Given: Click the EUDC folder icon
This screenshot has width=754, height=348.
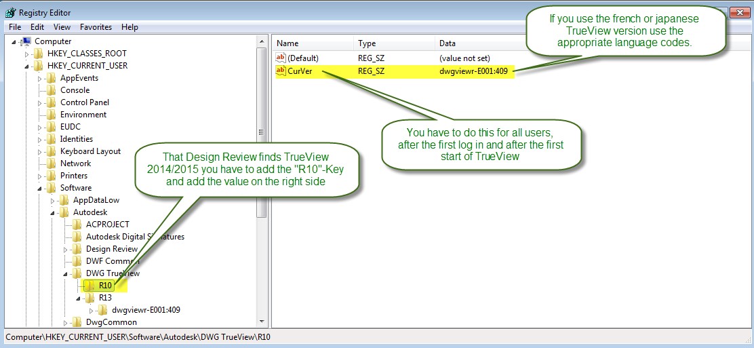Looking at the screenshot, I should point(52,127).
